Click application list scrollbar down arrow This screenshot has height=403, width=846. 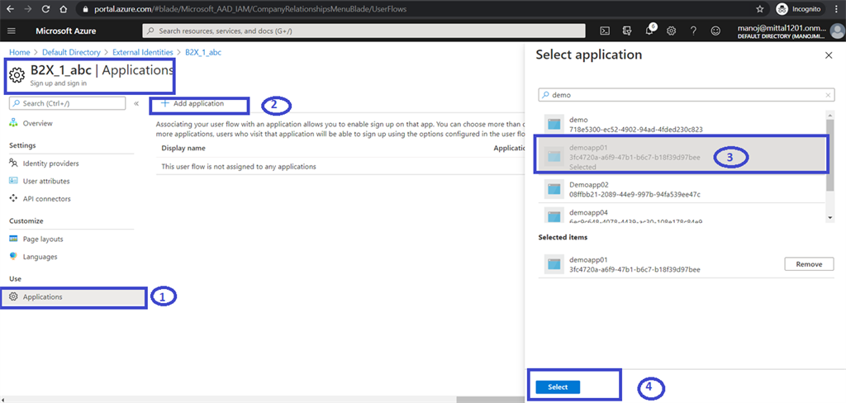coord(829,216)
